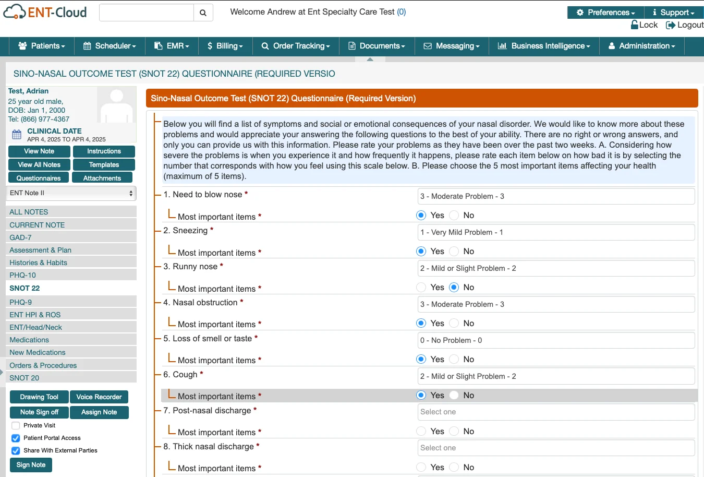Click the Logout arrow icon

(x=671, y=25)
